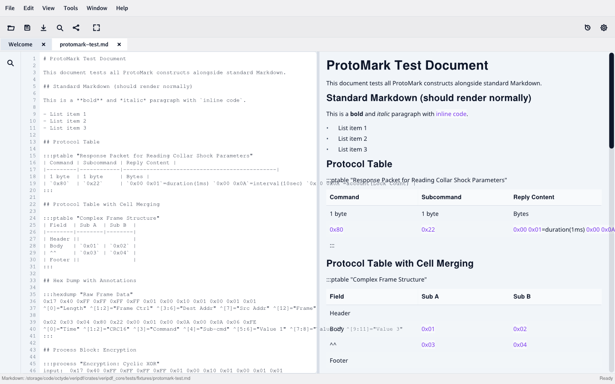The image size is (615, 384).
Task: Click editor line ':::hexdump "Raw Frame Data"'
Action: pyautogui.click(x=88, y=294)
